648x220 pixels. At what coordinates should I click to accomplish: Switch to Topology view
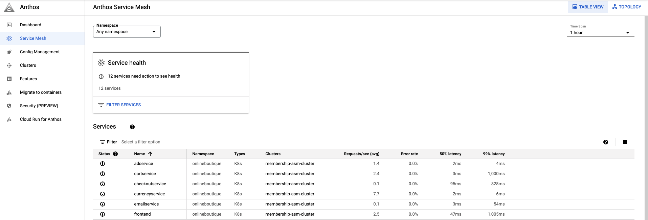(x=627, y=7)
